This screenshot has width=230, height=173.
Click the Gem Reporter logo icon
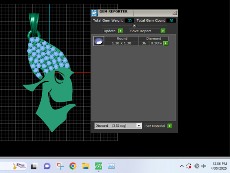[94, 13]
